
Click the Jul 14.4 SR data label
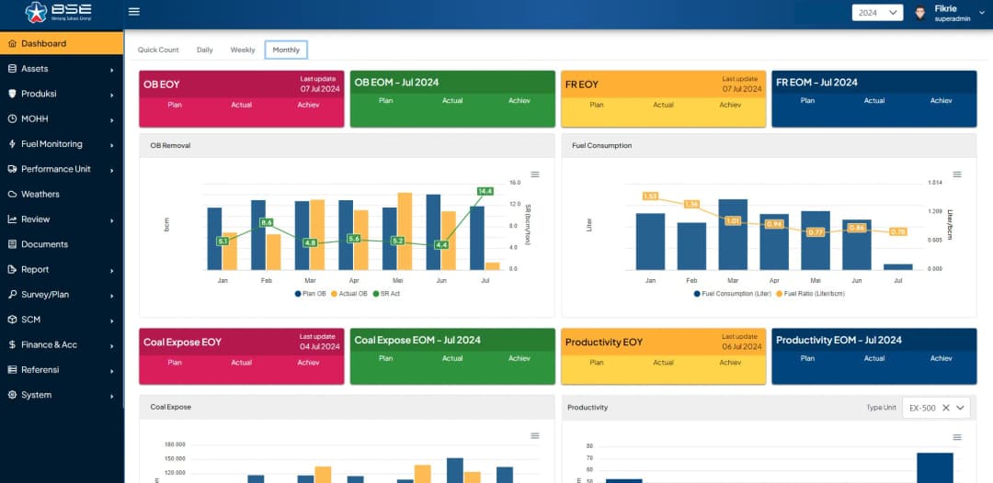pos(485,191)
